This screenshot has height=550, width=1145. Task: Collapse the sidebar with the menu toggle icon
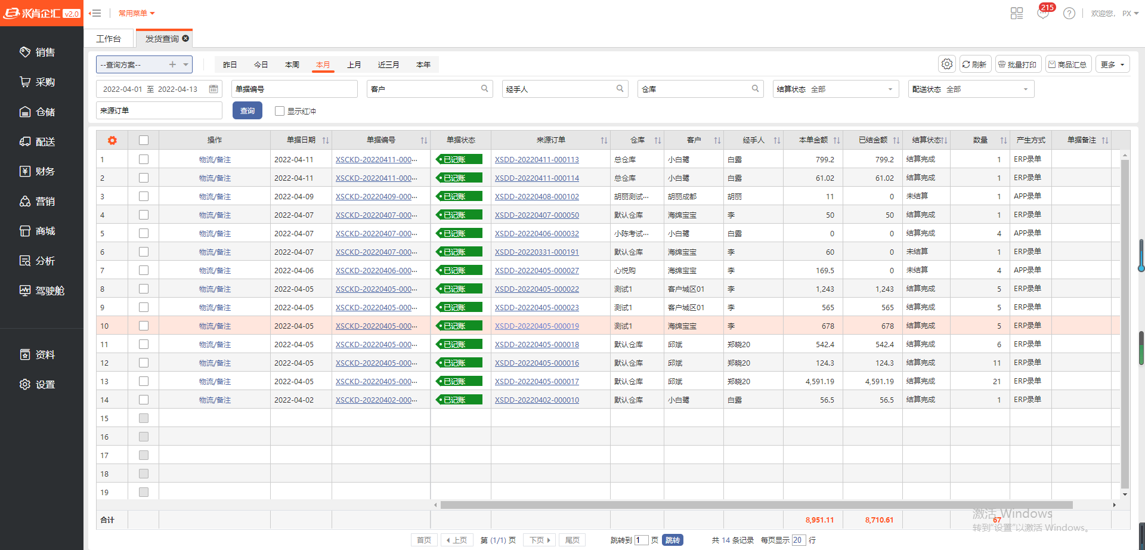[x=95, y=13]
